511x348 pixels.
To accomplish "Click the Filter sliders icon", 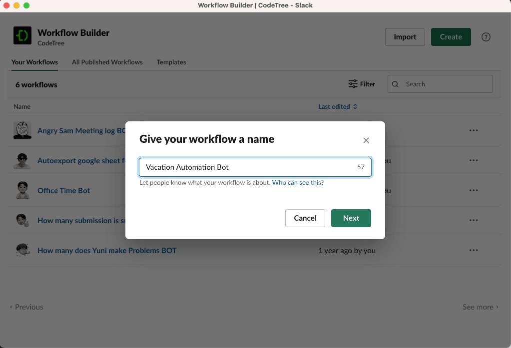I will tap(353, 84).
